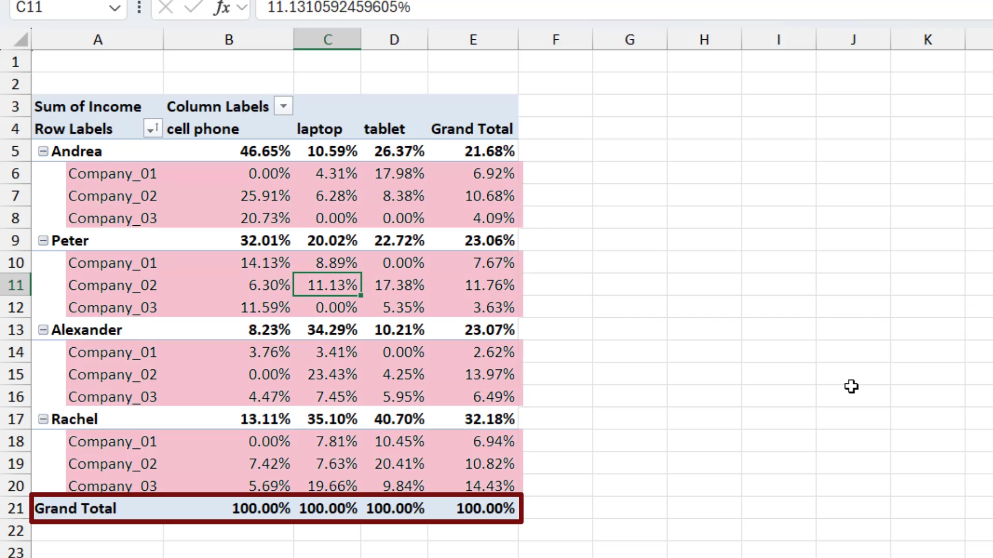
Task: Select column H header
Action: [x=704, y=39]
